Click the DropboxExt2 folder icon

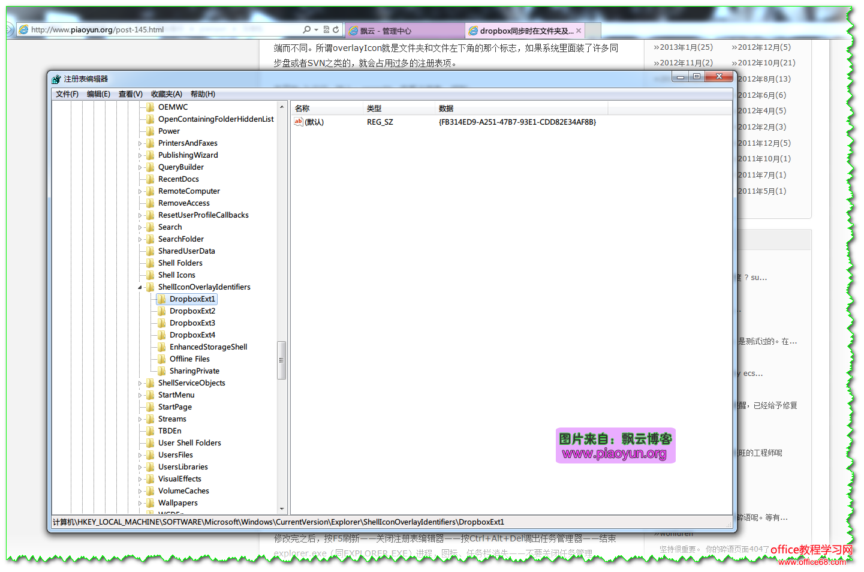pyautogui.click(x=162, y=311)
